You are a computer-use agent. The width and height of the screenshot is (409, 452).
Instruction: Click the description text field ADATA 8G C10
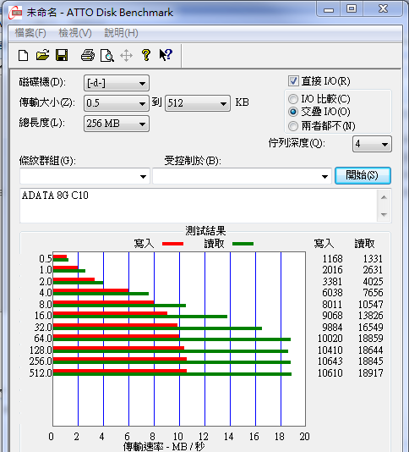click(x=199, y=206)
